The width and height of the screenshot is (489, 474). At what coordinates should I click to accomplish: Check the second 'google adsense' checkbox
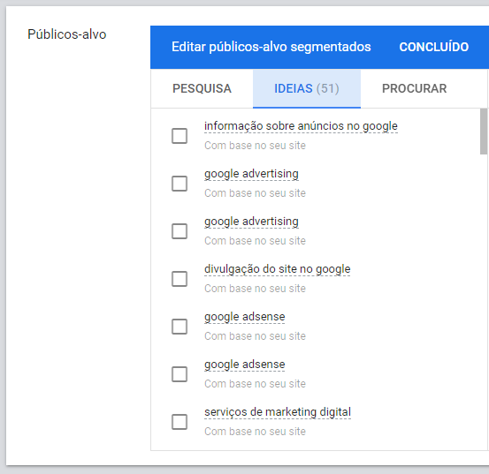(180, 373)
